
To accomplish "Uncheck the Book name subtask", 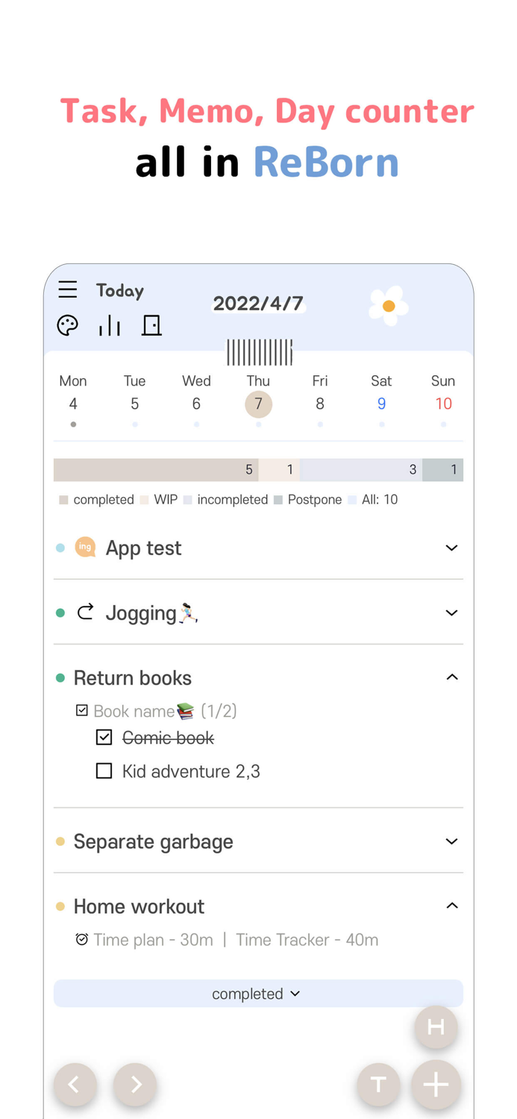I will 82,709.
